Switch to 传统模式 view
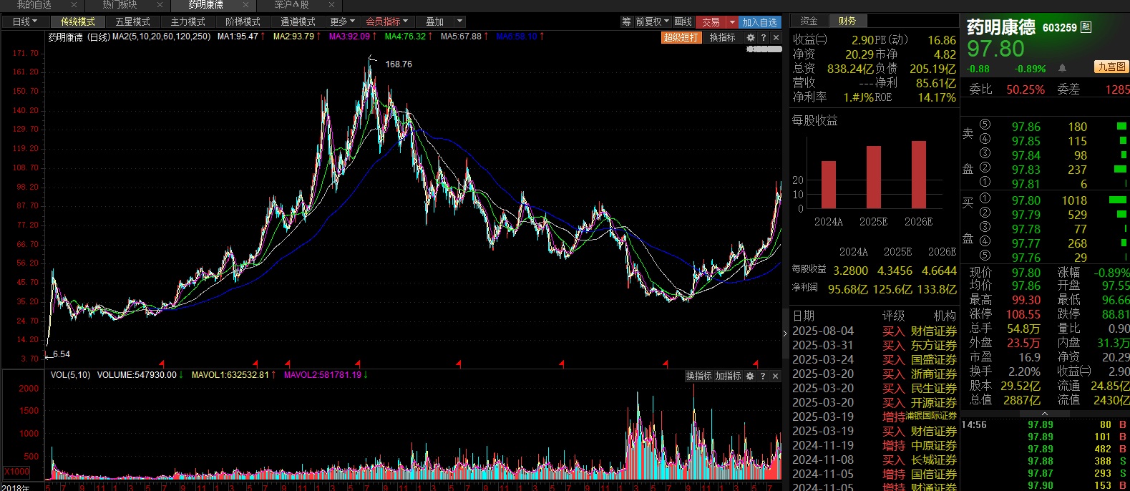 [78, 22]
